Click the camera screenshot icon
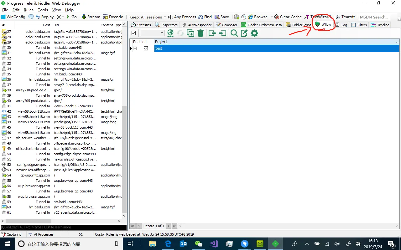401x250 pixels. click(236, 17)
